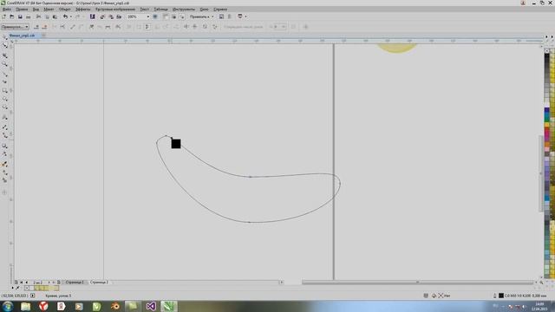Select the Zoom magnifier tool in the toolbox
The height and width of the screenshot is (312, 555).
click(x=4, y=64)
